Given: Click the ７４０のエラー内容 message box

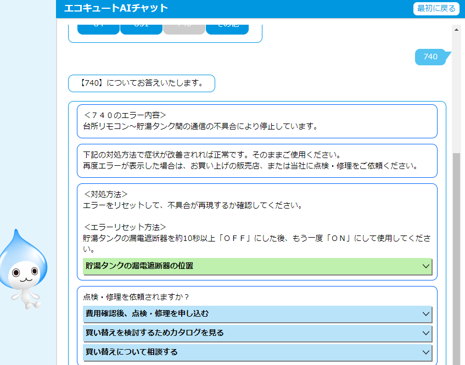Looking at the screenshot, I should point(257,121).
